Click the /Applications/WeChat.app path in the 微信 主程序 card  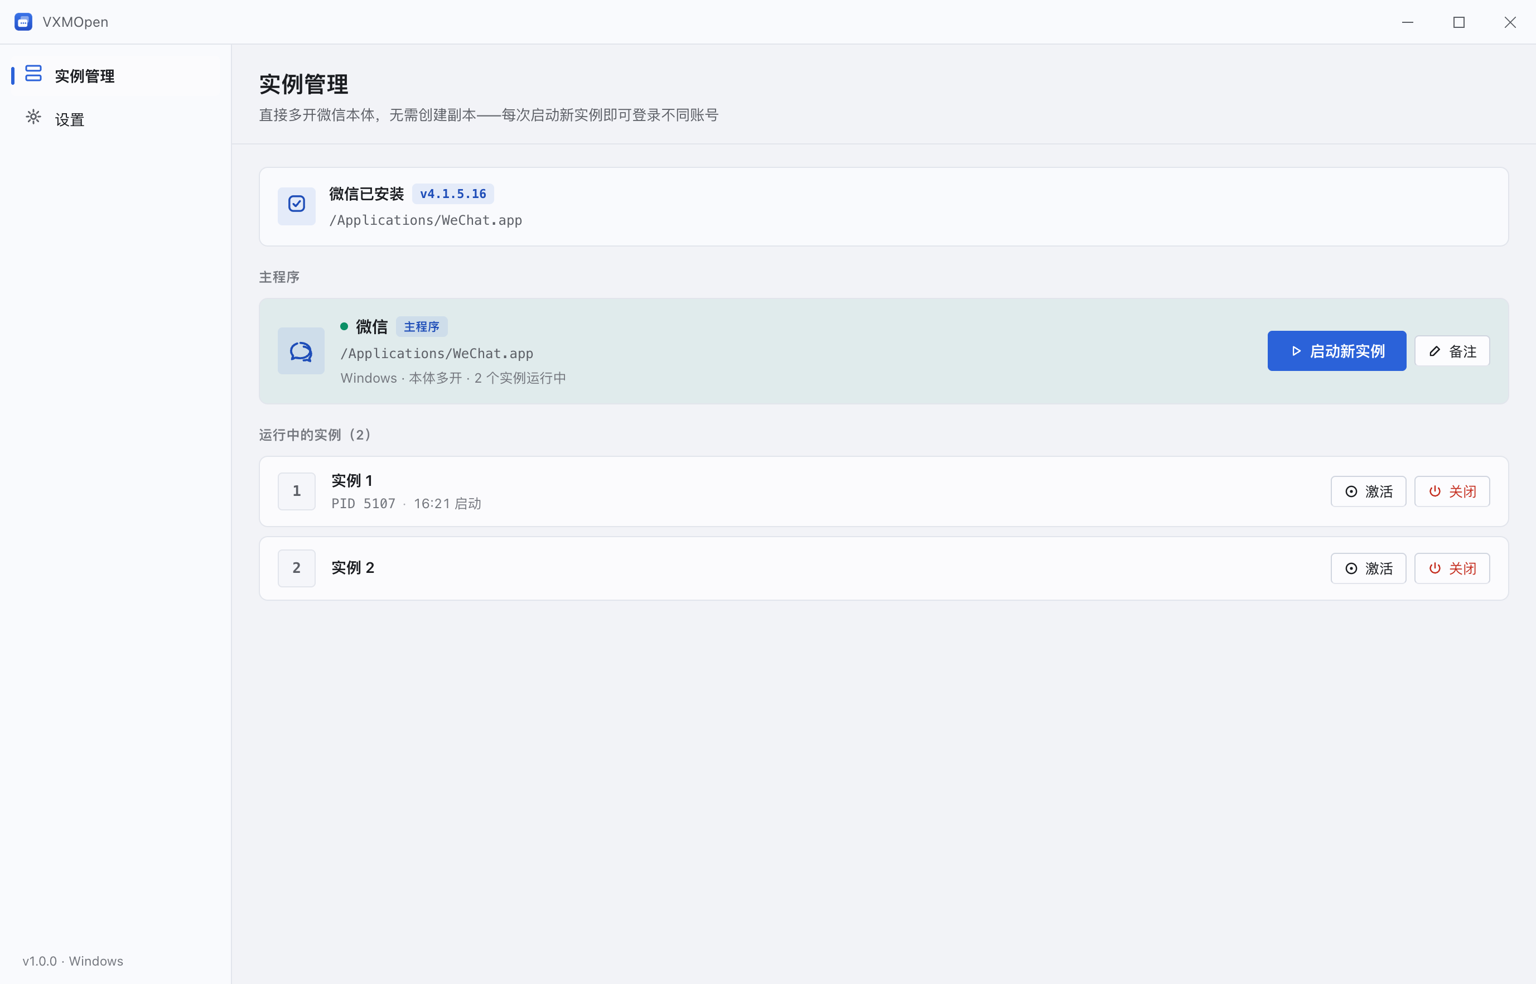pyautogui.click(x=437, y=353)
